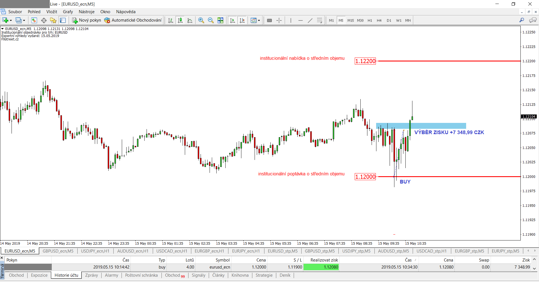Select the cursor rectangle tool icon
The image size is (539, 282).
(269, 20)
